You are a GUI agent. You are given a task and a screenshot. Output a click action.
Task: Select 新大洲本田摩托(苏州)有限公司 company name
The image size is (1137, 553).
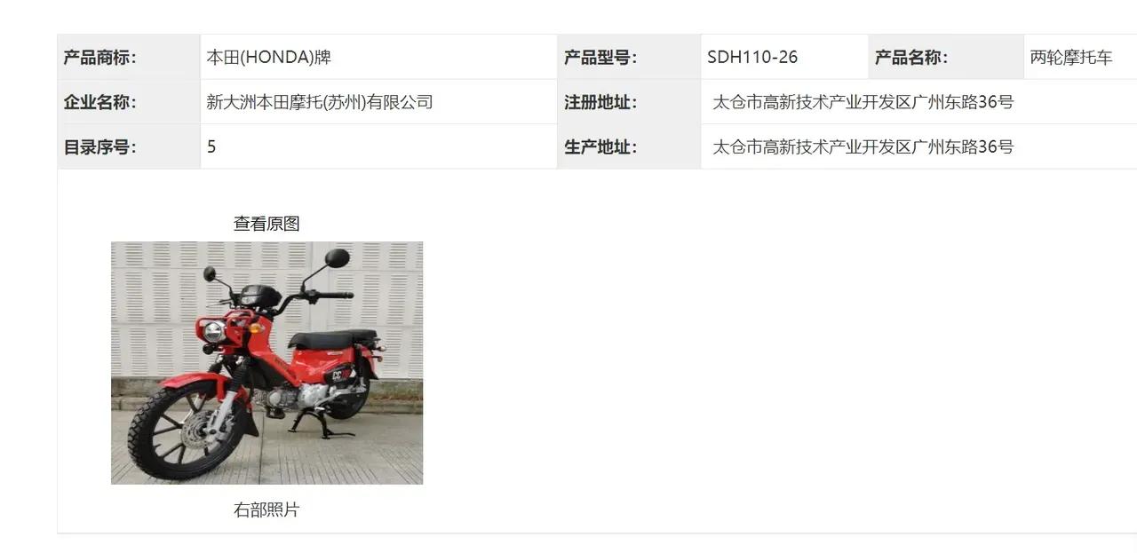320,102
